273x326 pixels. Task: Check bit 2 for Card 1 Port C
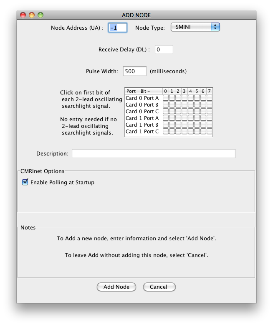[178, 131]
